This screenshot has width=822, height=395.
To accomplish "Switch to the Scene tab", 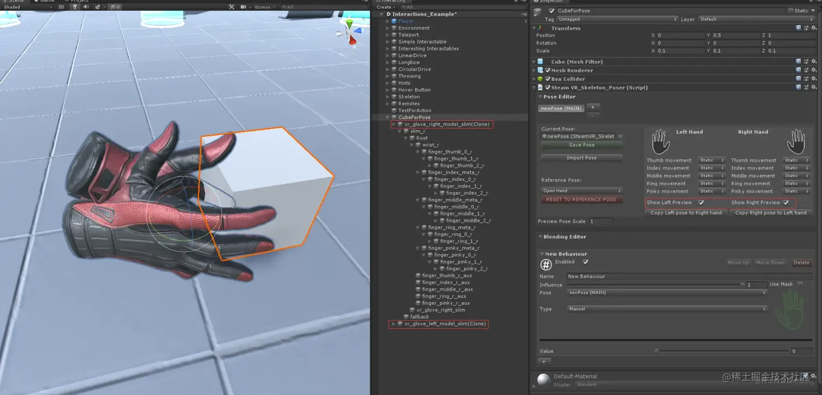I will [15, 1].
